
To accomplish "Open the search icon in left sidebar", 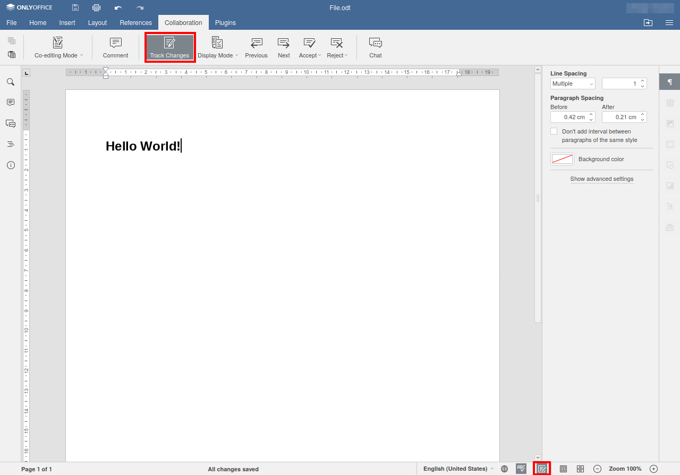I will [x=11, y=82].
